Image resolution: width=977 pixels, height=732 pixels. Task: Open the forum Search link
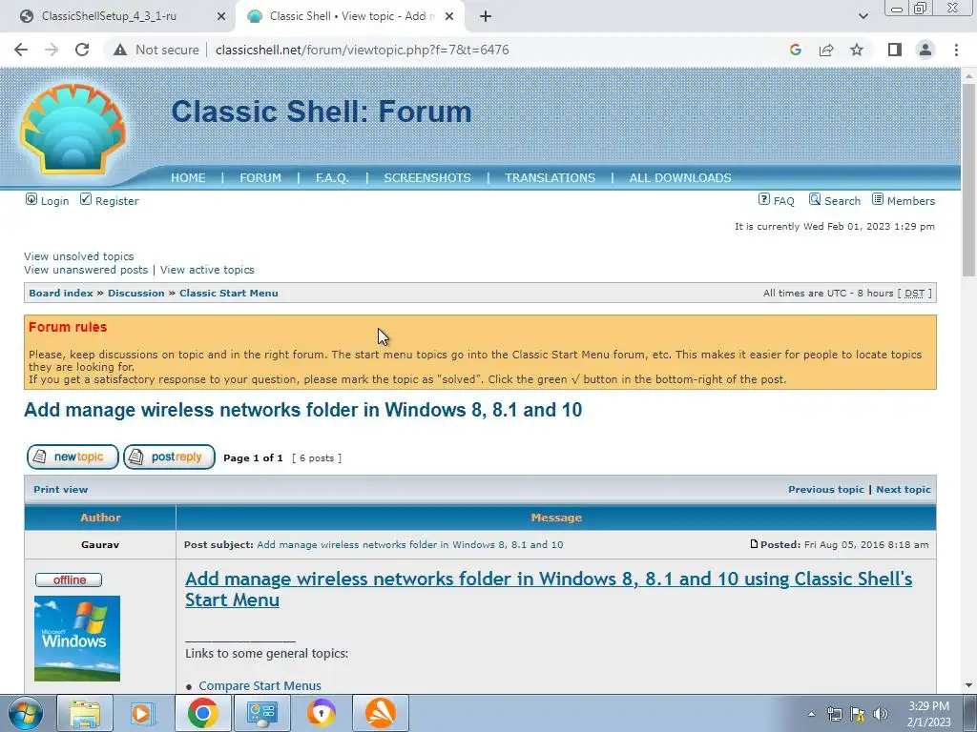pyautogui.click(x=842, y=201)
